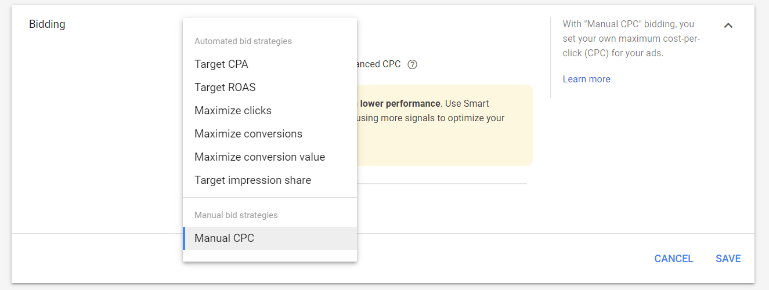Choose Maximize conversion value
Viewport: 769px width, 290px height.
coord(259,157)
